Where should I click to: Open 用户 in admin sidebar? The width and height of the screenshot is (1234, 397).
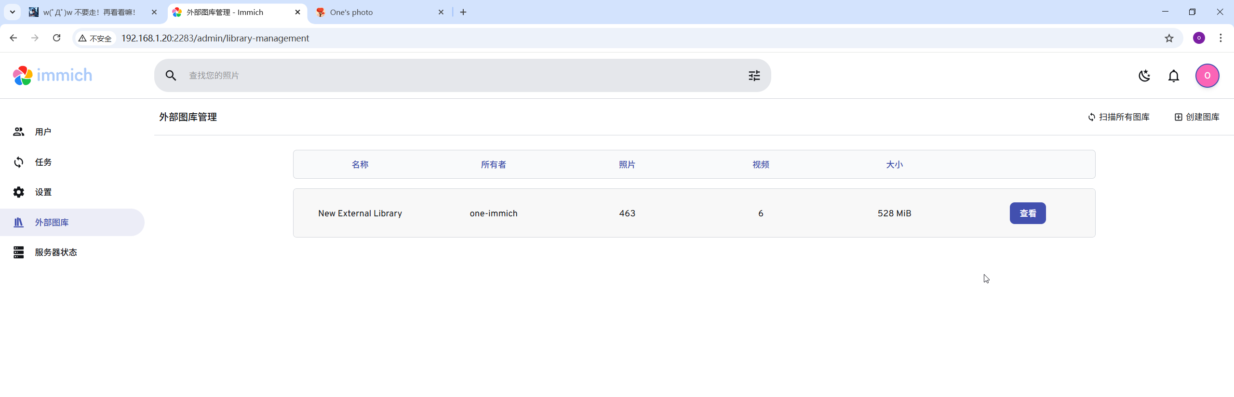[x=43, y=132]
